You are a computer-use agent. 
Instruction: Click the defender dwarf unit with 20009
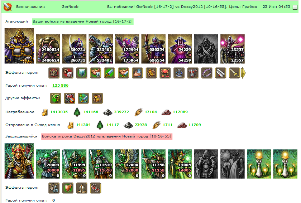coord(48,164)
